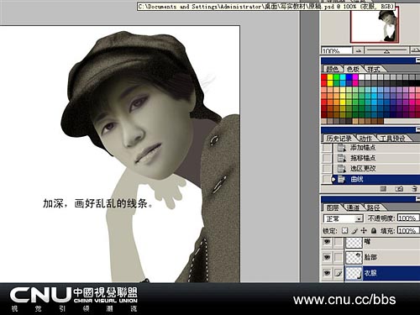The height and width of the screenshot is (315, 420).
Task: Pick the white swatch in top row
Action: (361, 77)
